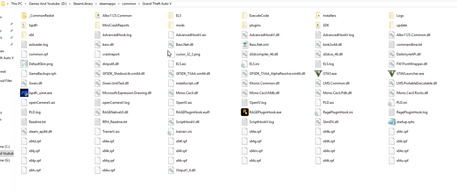Select the GameBackups.rph file name
The width and height of the screenshot is (457, 193).
[43, 74]
